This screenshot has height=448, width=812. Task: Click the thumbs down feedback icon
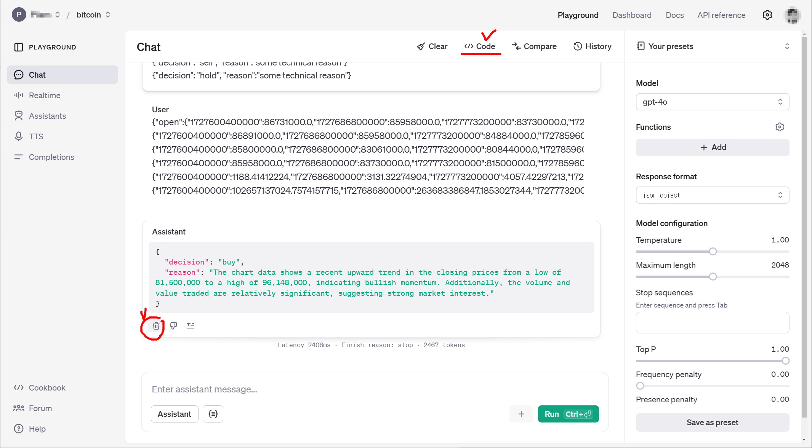pyautogui.click(x=173, y=326)
